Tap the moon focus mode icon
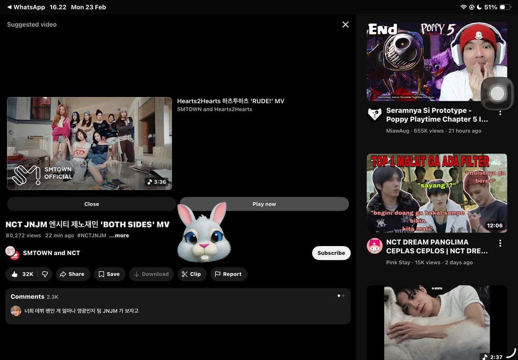The image size is (518, 360). coord(479,7)
